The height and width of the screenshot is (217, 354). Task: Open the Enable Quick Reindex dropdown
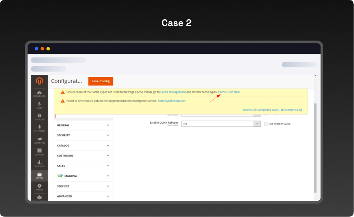221,124
